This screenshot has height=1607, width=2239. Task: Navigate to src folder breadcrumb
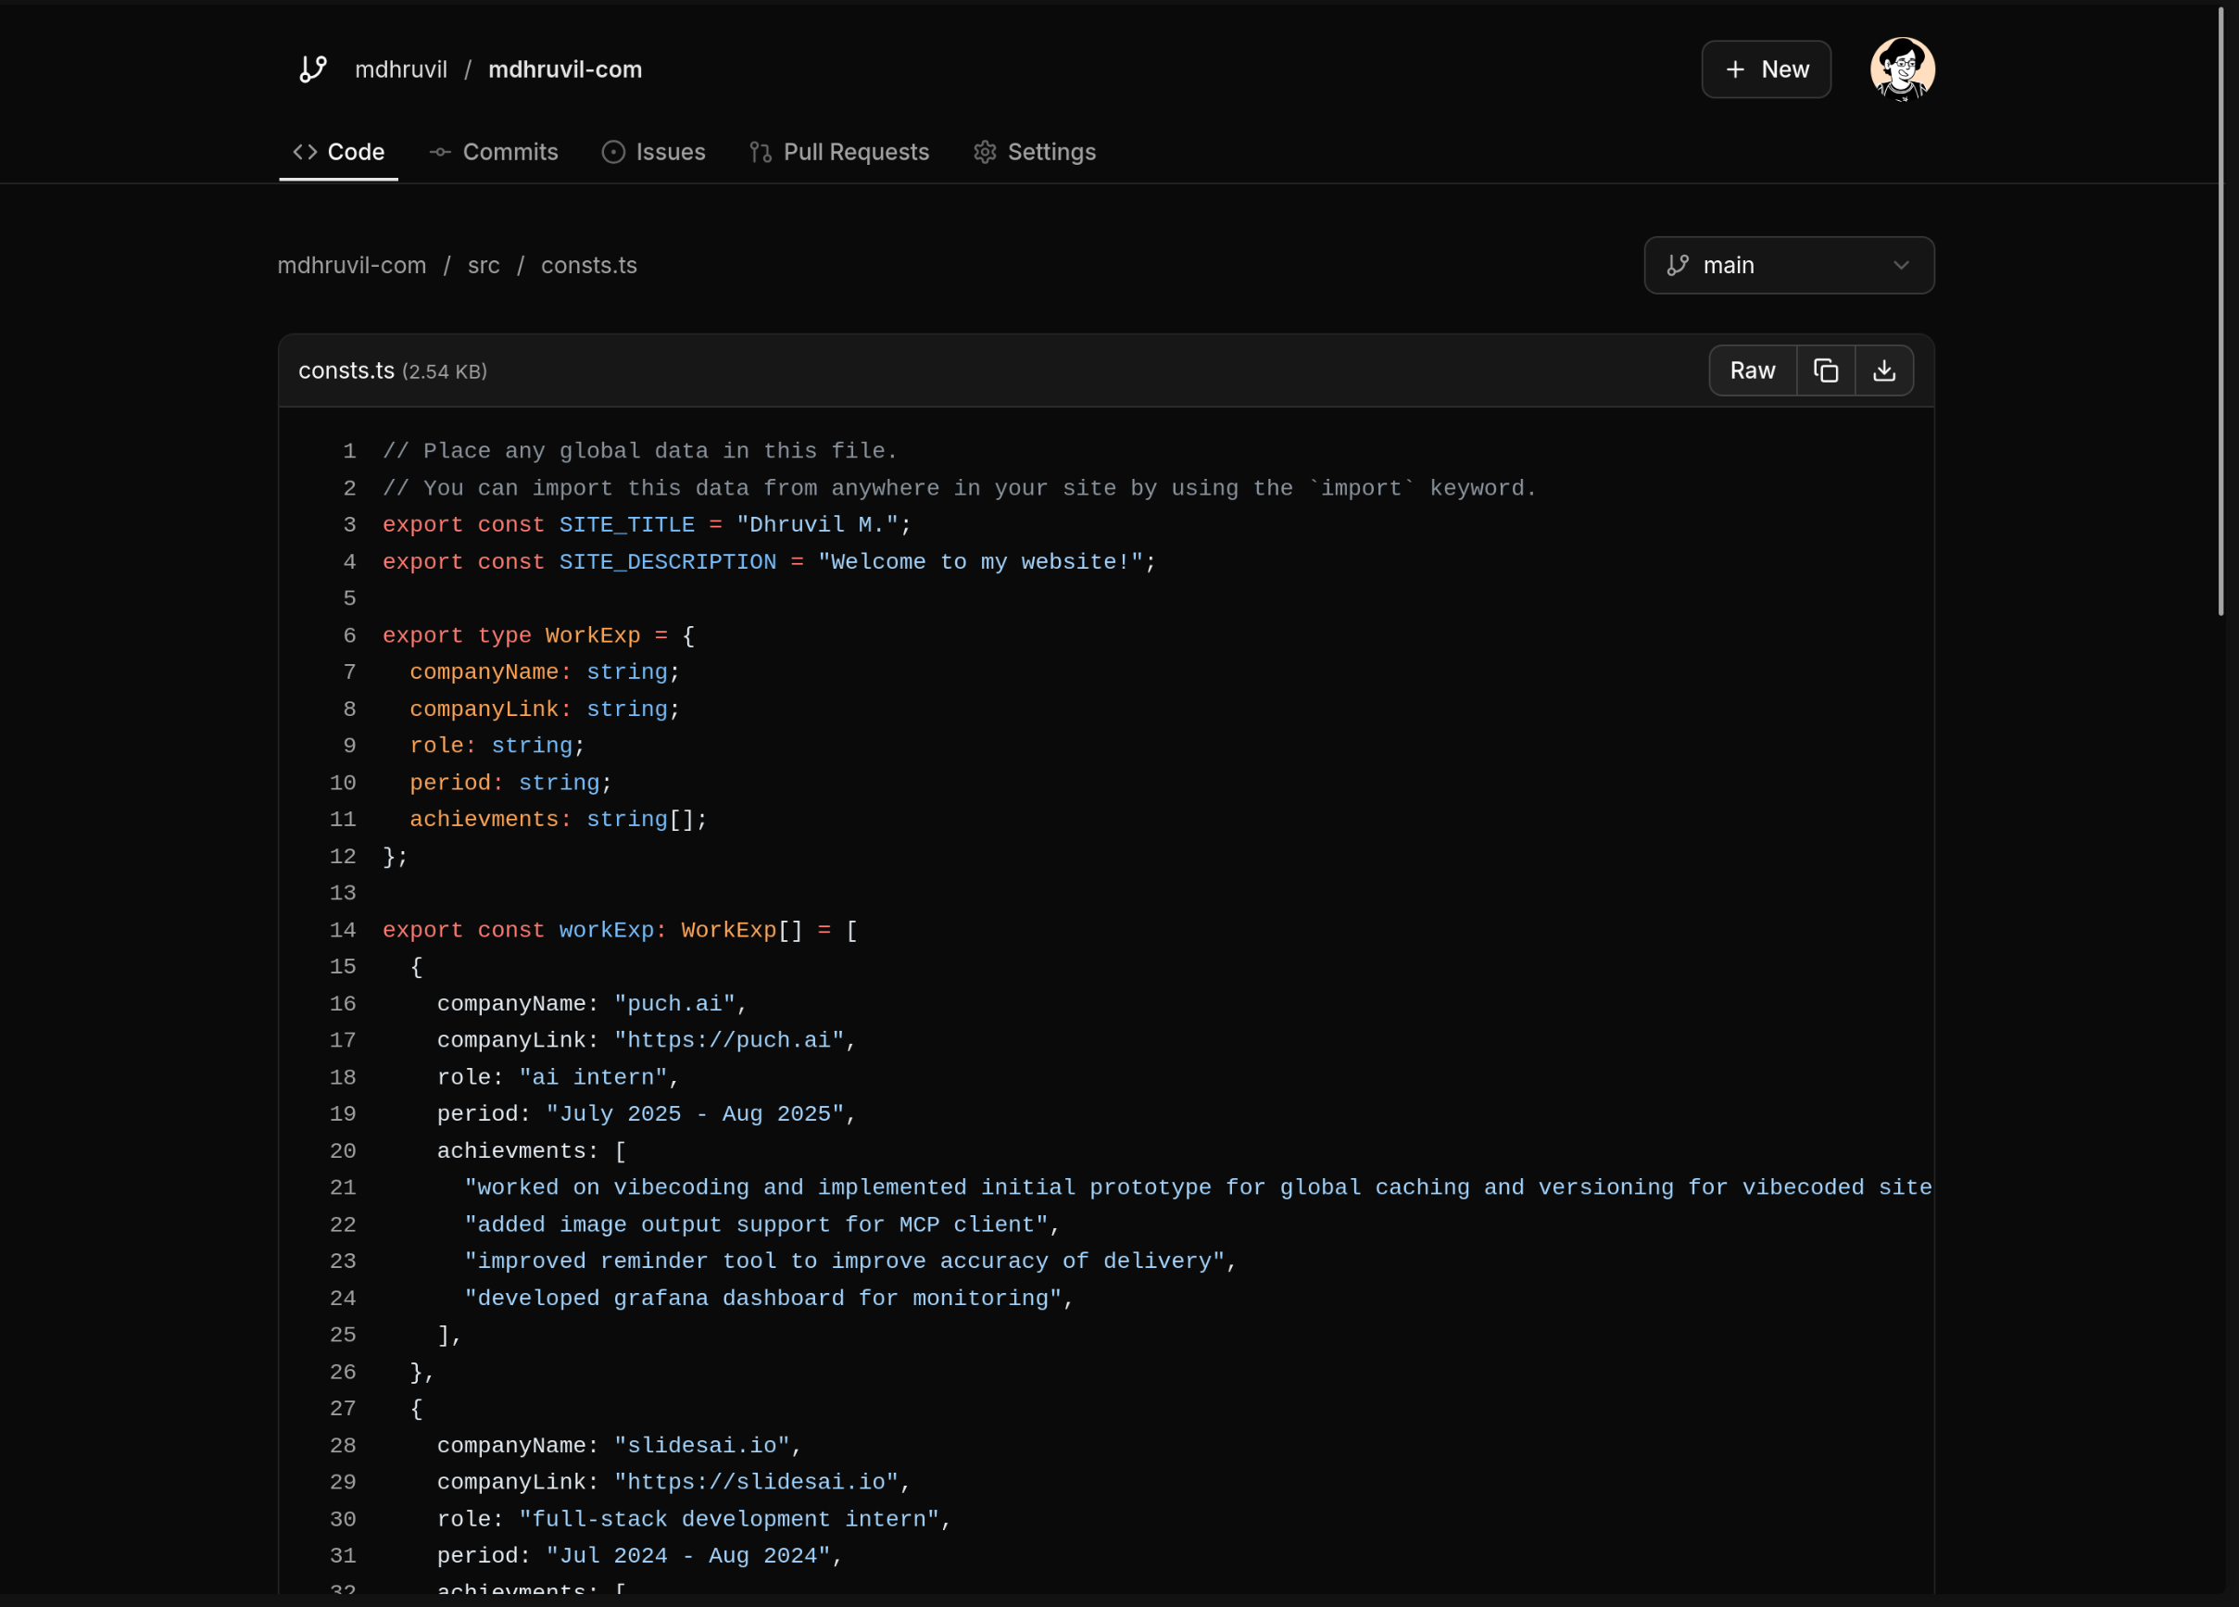click(483, 266)
